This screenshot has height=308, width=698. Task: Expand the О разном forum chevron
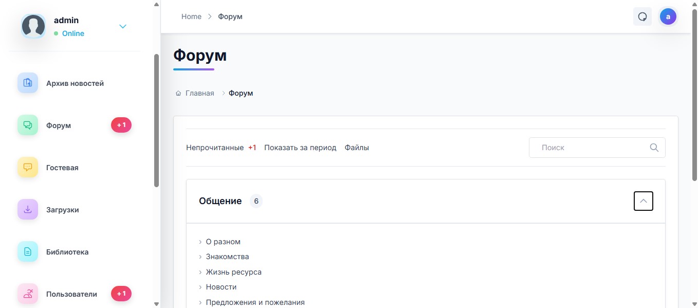(200, 242)
